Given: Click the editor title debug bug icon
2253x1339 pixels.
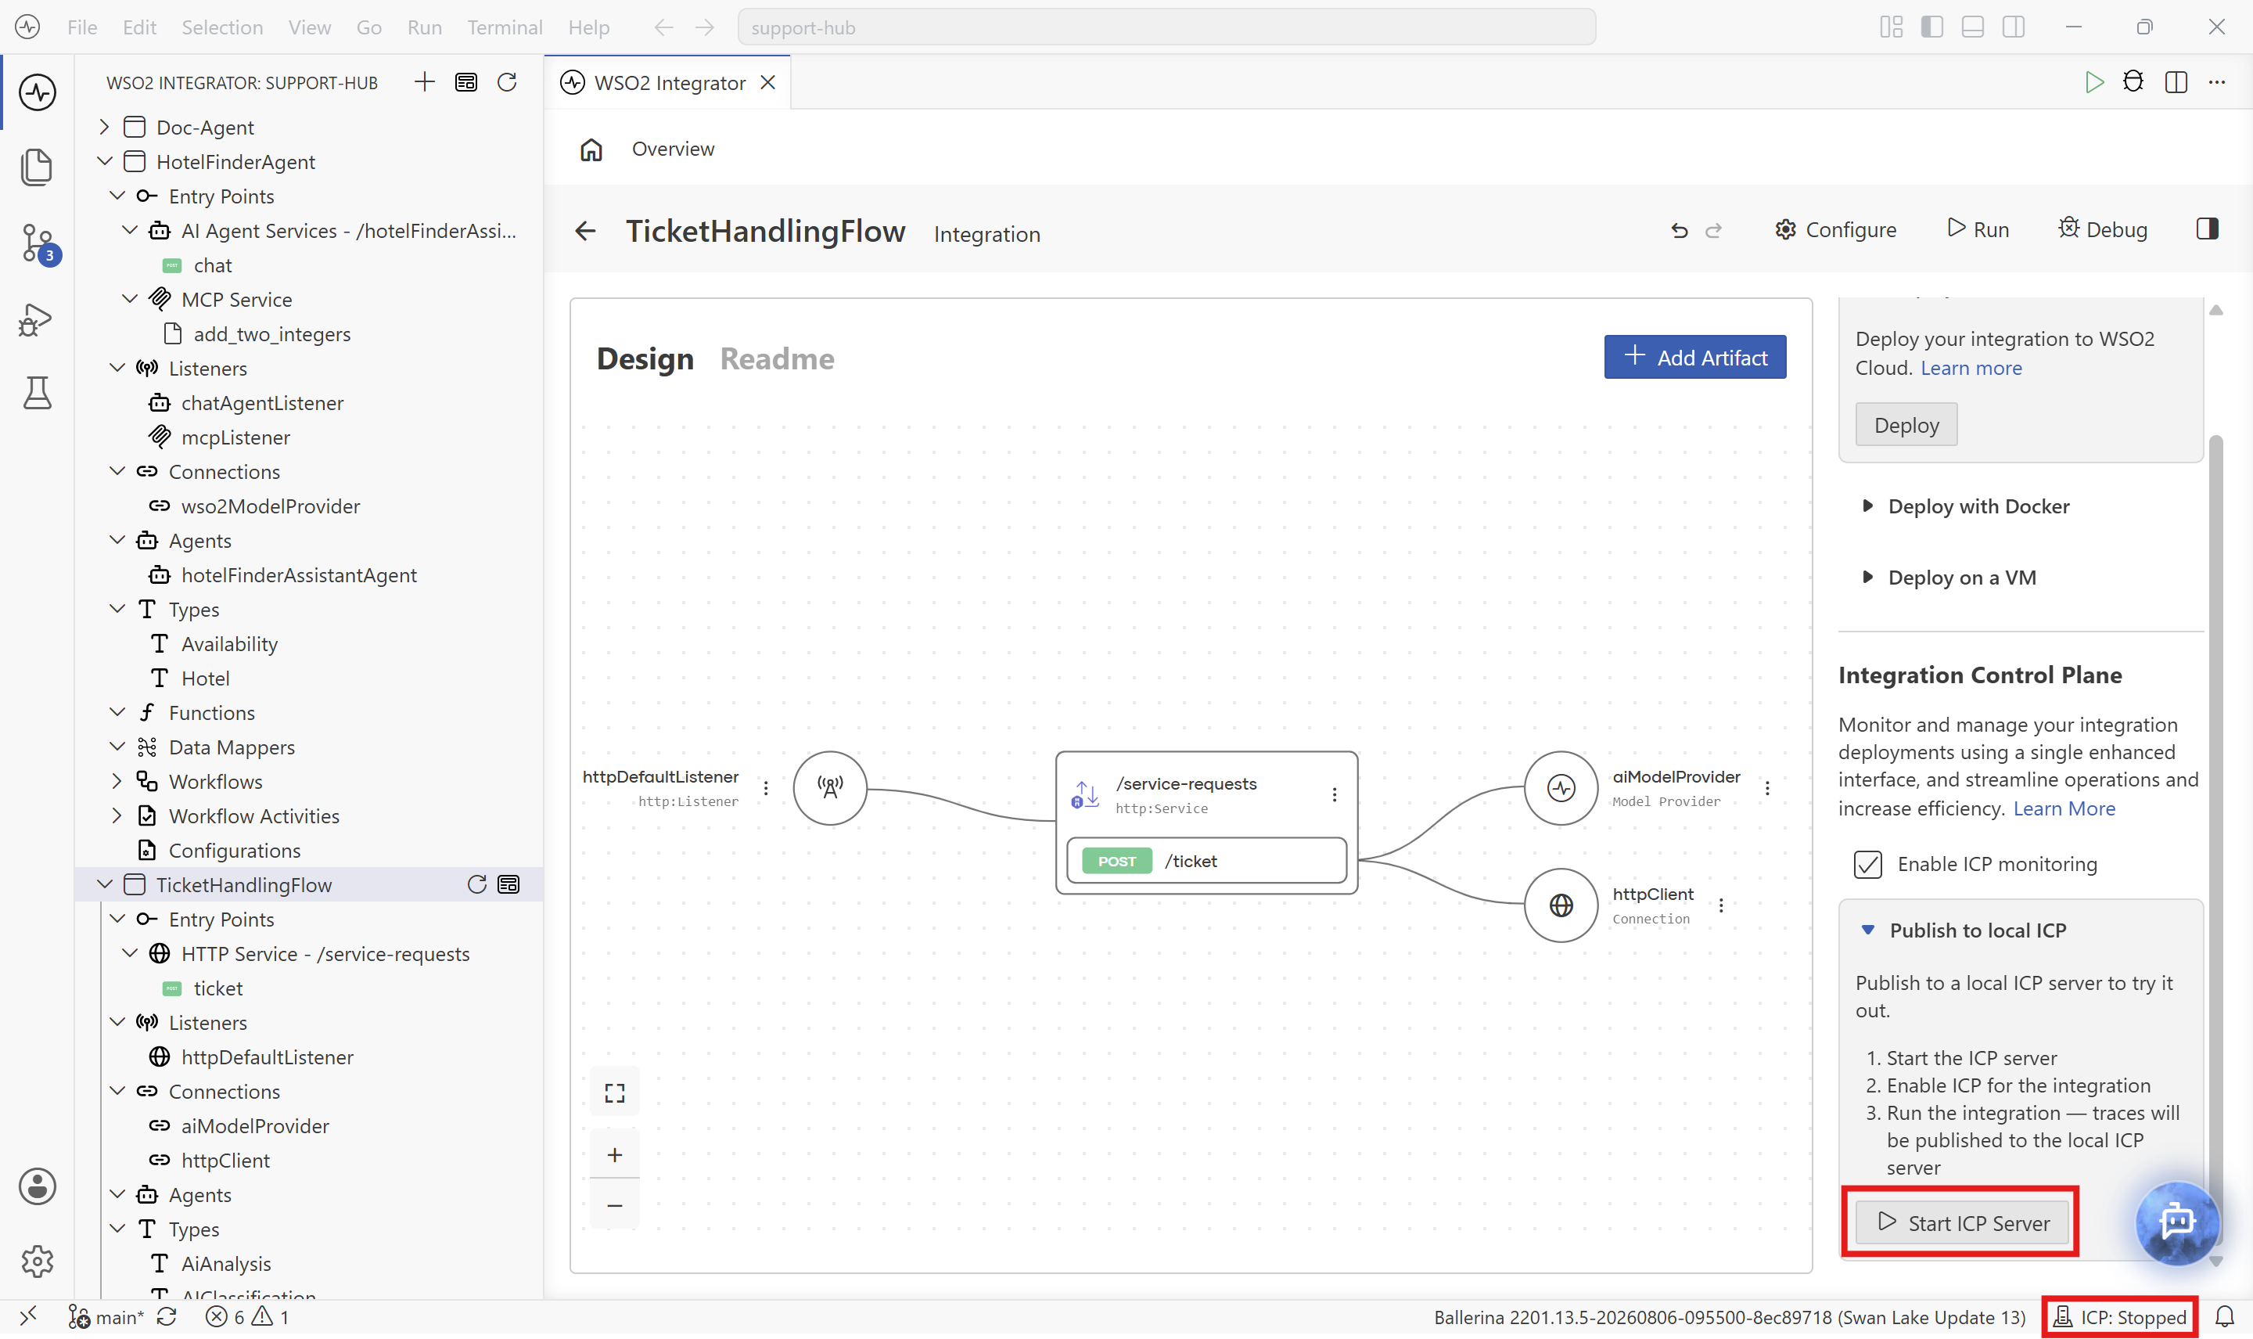Looking at the screenshot, I should click(2133, 82).
